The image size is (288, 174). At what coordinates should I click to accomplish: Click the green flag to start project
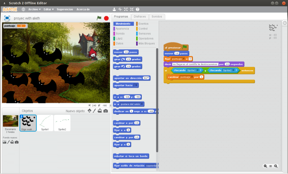click(x=99, y=18)
